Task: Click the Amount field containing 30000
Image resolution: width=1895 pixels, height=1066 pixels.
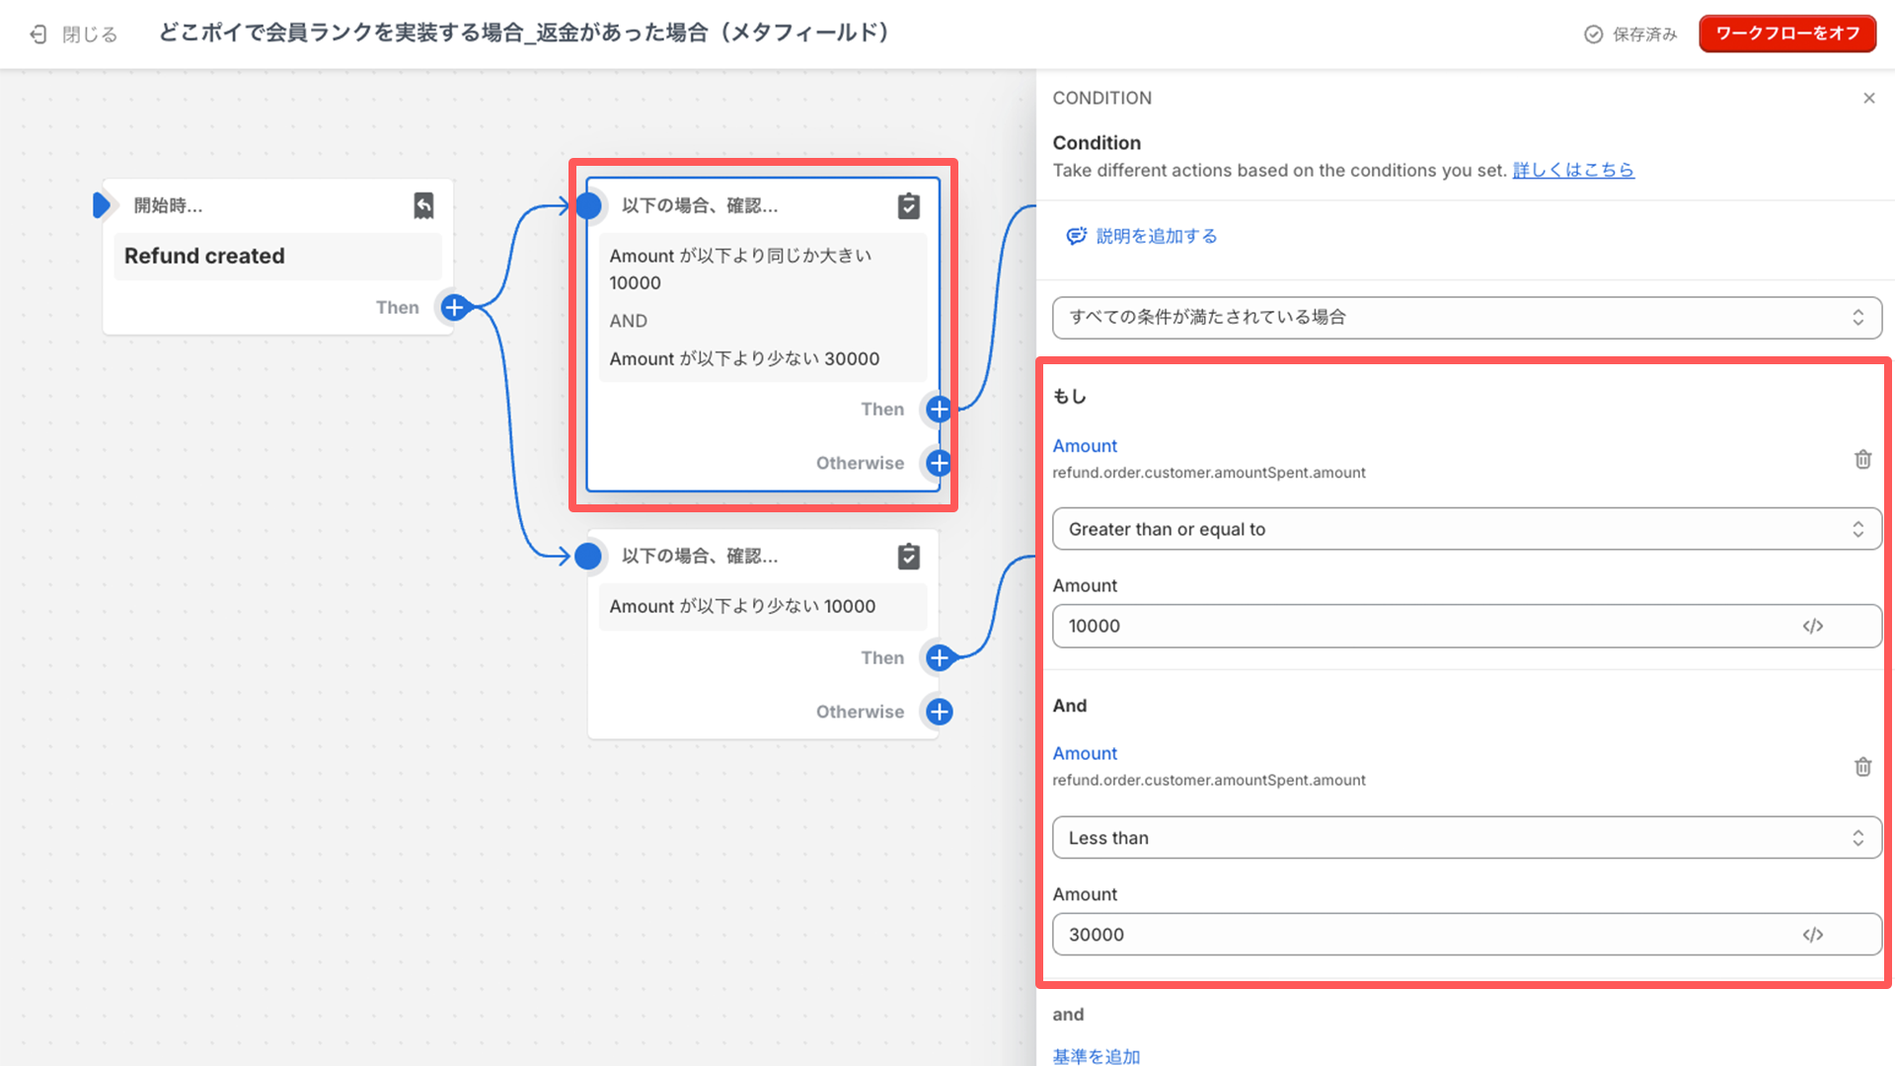Action: click(1467, 935)
